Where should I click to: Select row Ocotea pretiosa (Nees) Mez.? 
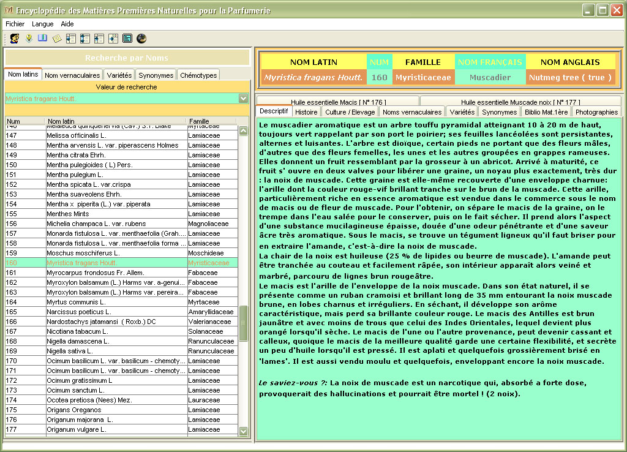click(122, 400)
